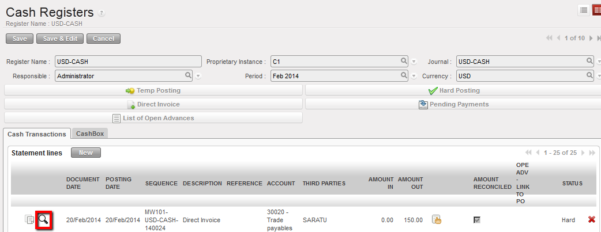Click search icon in Responsible field
This screenshot has height=232, width=601.
188,75
